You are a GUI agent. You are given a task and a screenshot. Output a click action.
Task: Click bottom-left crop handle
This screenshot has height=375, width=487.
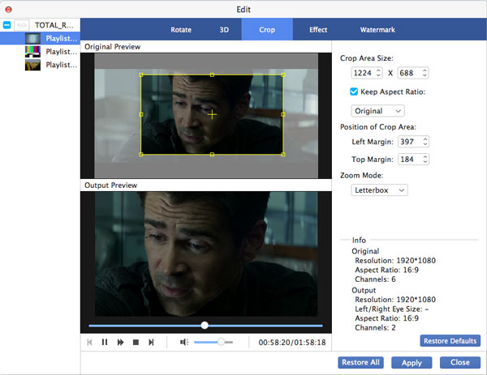[x=141, y=155]
